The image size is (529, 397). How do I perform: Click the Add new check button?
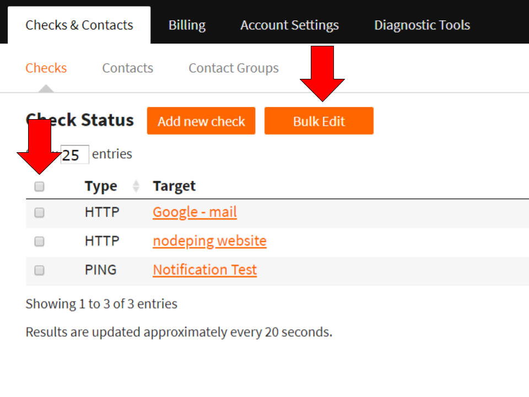tap(201, 121)
